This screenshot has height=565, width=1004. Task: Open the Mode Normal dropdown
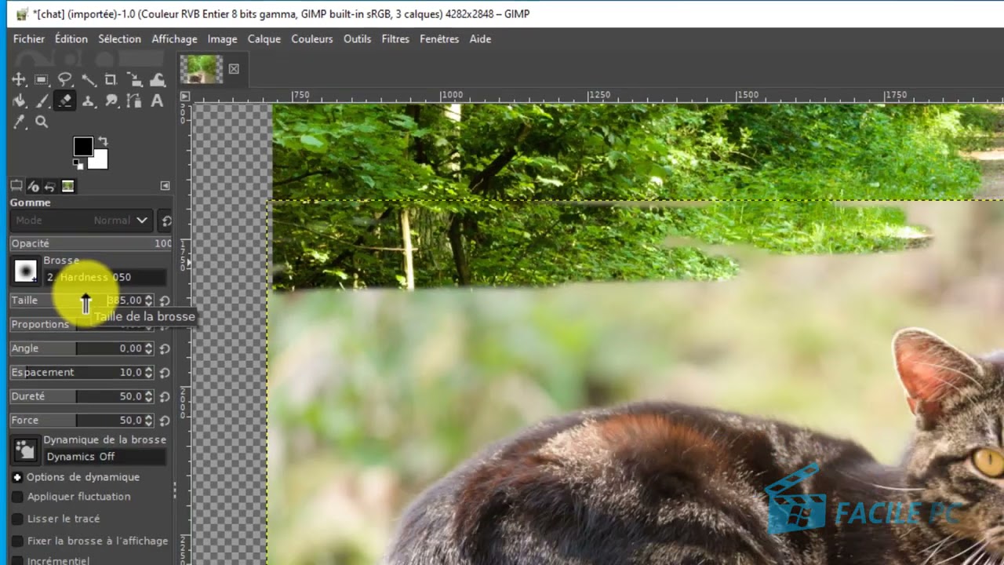click(82, 221)
